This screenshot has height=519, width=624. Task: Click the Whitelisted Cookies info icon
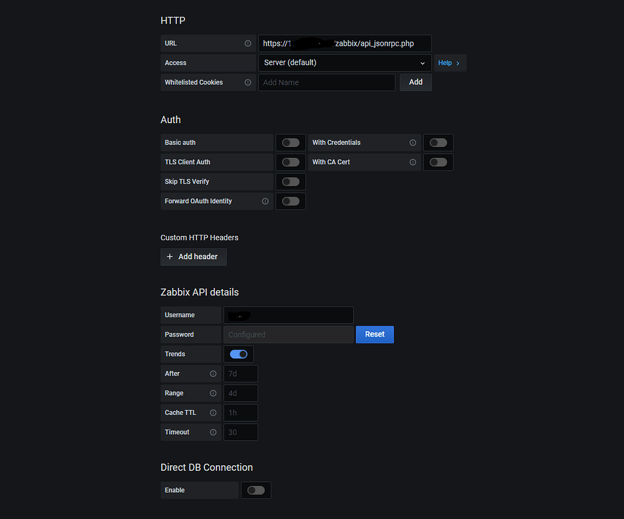pyautogui.click(x=248, y=82)
